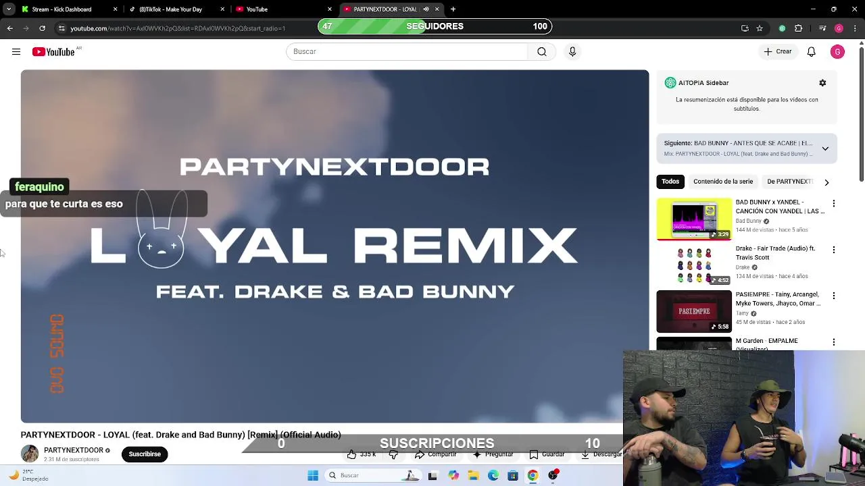Click the video player to pause

pos(335,246)
